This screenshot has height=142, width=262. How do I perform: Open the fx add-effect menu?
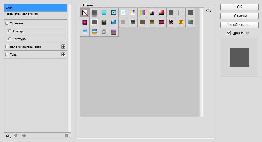click(x=8, y=136)
